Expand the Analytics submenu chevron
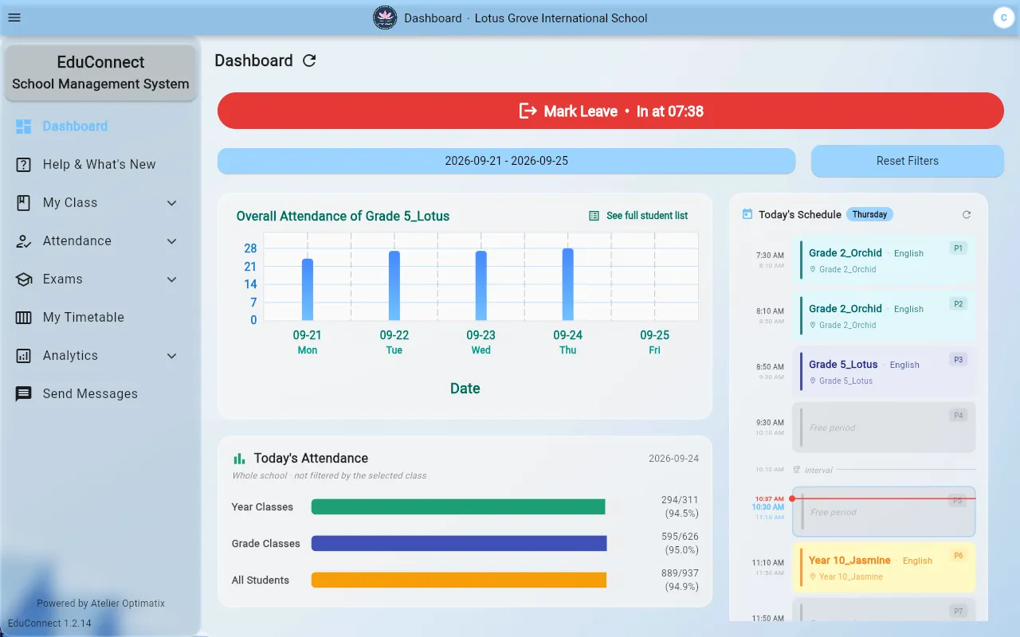The image size is (1020, 637). pyautogui.click(x=171, y=355)
